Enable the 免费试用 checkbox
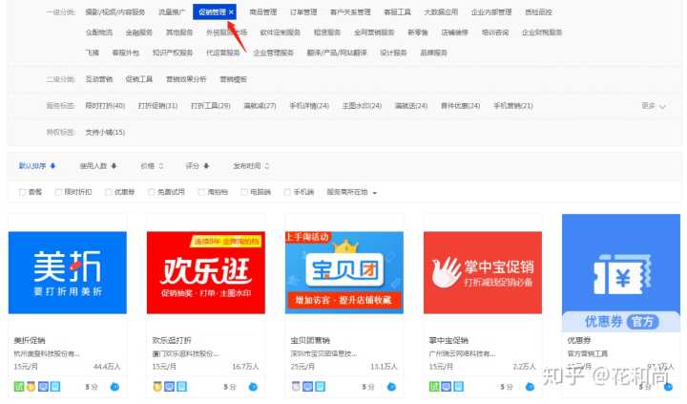The height and width of the screenshot is (404, 687). point(151,192)
